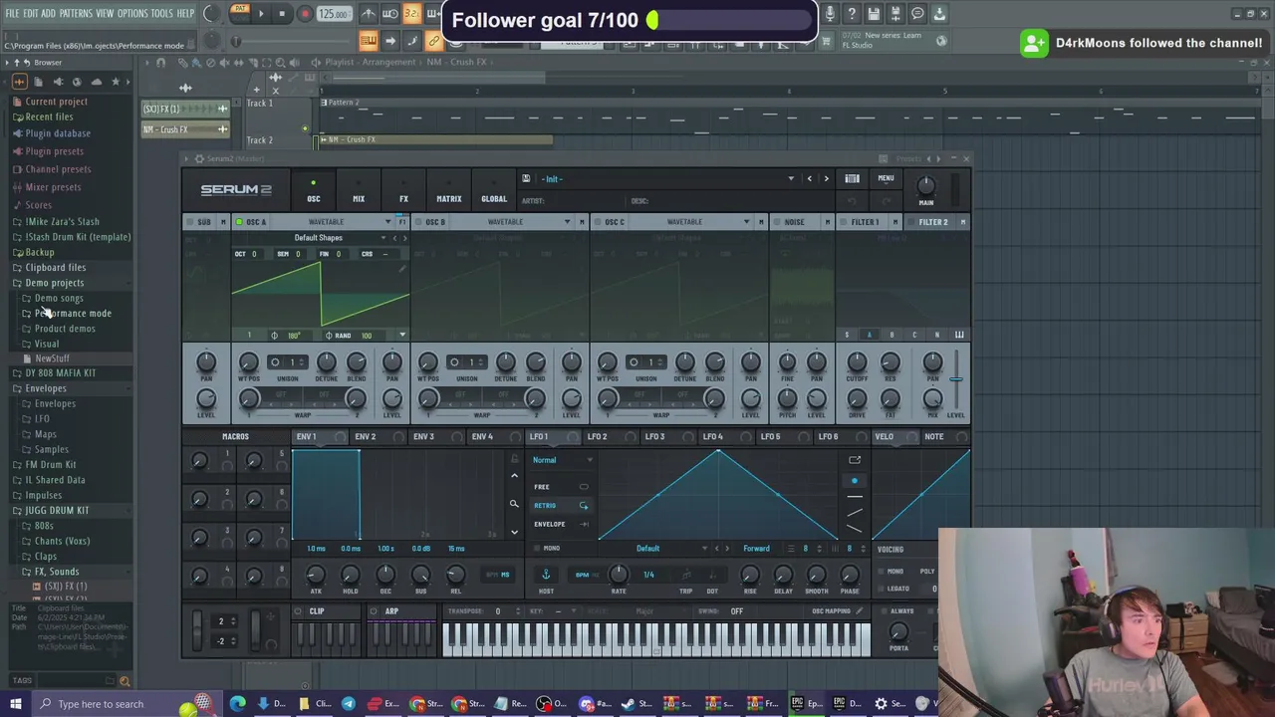Click the Filter 1 CUTOFF knob
Viewport: 1275px width, 717px height.
(857, 362)
